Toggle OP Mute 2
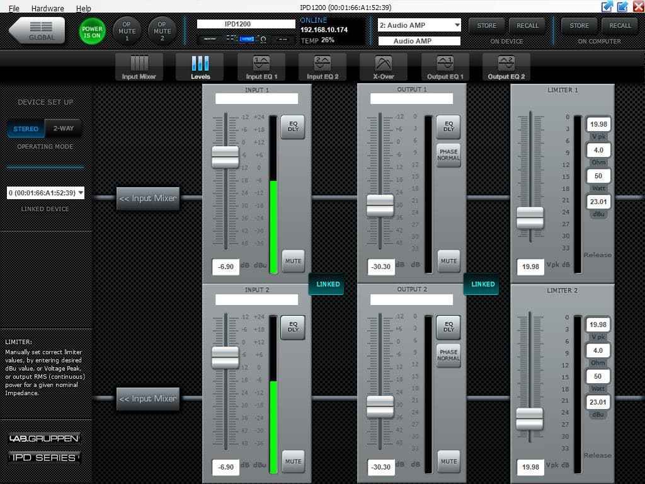The image size is (645, 484). coord(162,31)
